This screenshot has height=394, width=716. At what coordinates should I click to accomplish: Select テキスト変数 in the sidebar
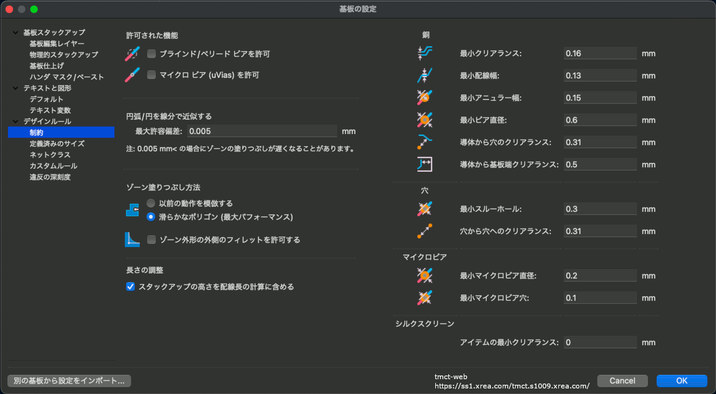[50, 111]
